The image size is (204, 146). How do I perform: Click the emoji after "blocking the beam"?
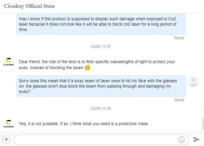[x=88, y=68]
